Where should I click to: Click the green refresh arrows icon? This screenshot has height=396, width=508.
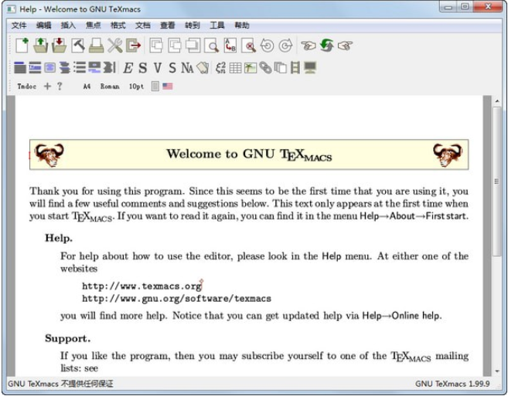326,46
